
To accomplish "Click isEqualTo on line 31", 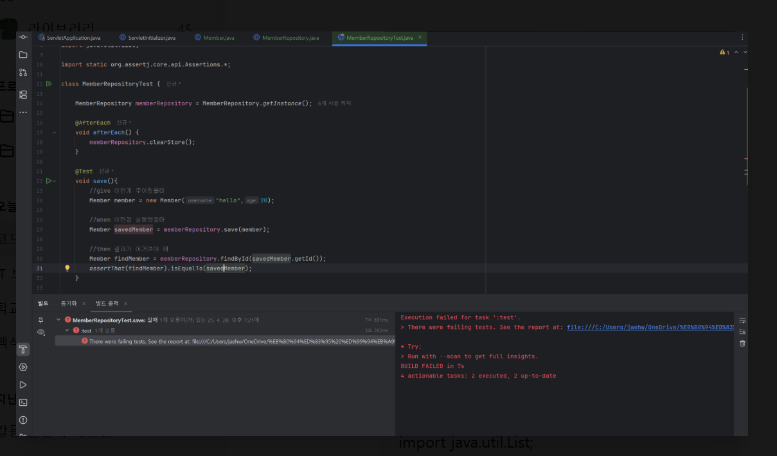I will click(186, 268).
